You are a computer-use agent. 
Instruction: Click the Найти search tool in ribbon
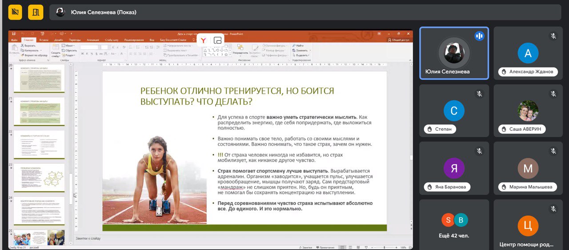point(298,45)
